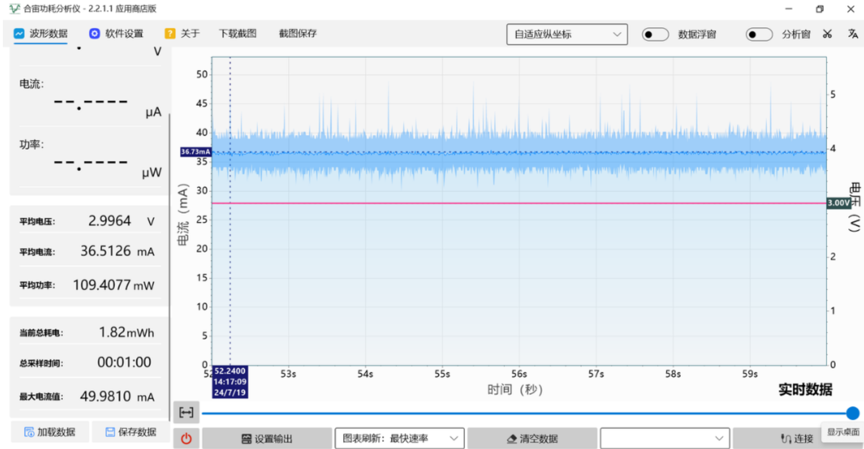Click the 时间（秒）axis title
This screenshot has height=449, width=864.
click(515, 389)
